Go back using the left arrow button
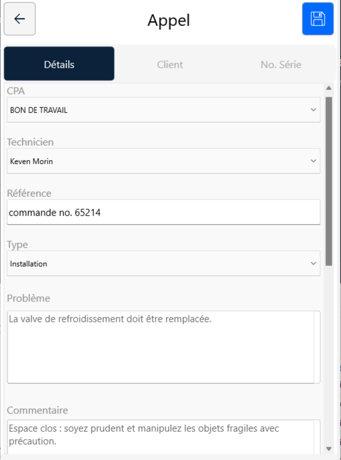This screenshot has width=341, height=460. (20, 19)
